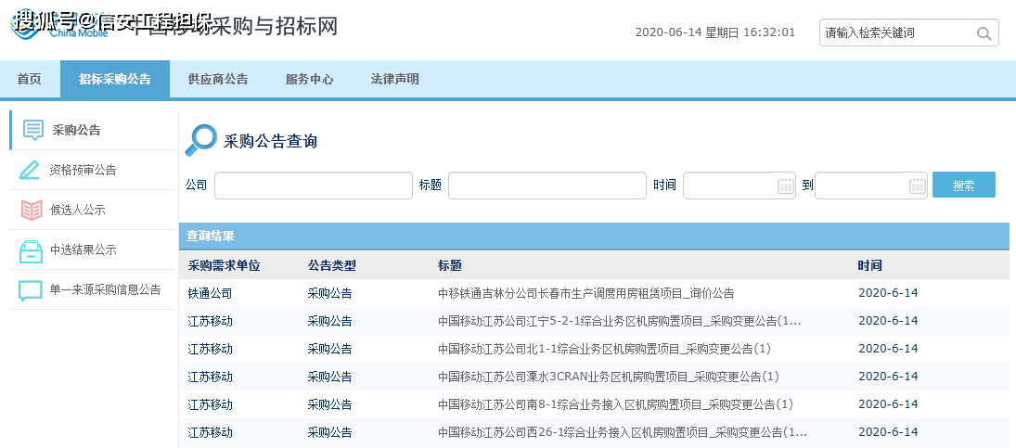This screenshot has height=448, width=1016.
Task: Open the 服务中心 tab
Action: tap(309, 79)
